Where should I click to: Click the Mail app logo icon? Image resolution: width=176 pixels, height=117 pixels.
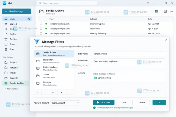click(x=4, y=3)
